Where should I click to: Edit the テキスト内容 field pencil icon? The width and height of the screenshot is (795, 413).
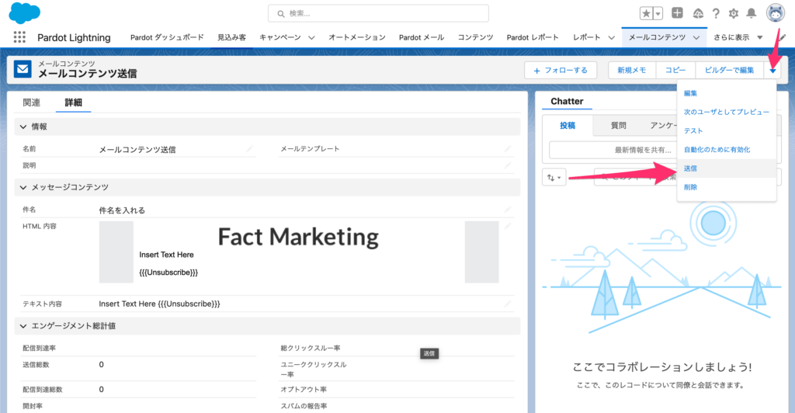(x=508, y=304)
